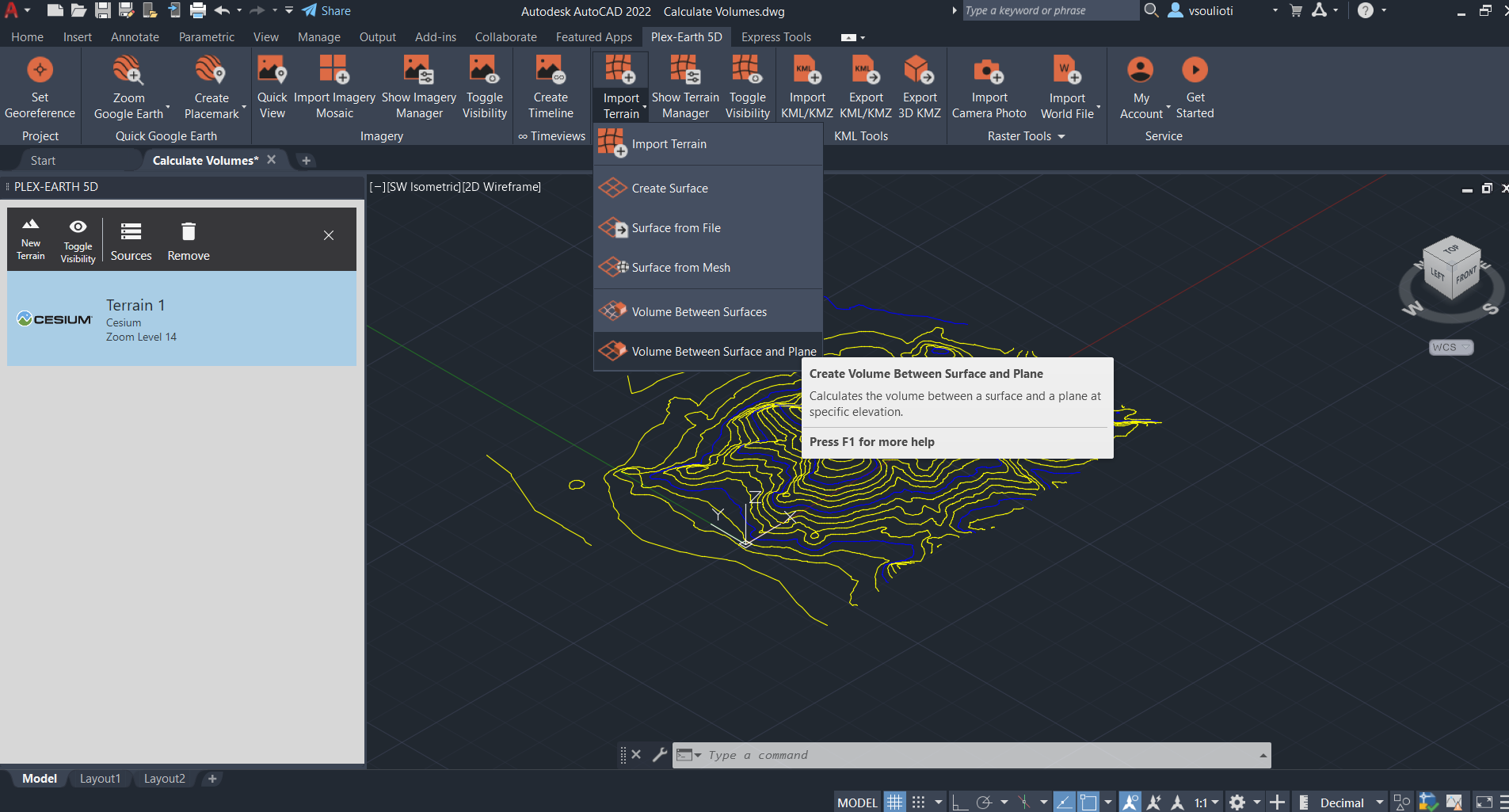Add a new layout with plus button
Image resolution: width=1509 pixels, height=812 pixels.
click(211, 779)
